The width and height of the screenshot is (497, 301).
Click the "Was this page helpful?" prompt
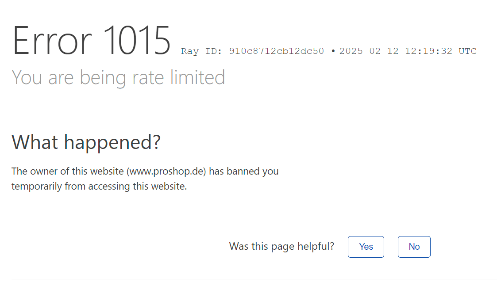pyautogui.click(x=281, y=246)
